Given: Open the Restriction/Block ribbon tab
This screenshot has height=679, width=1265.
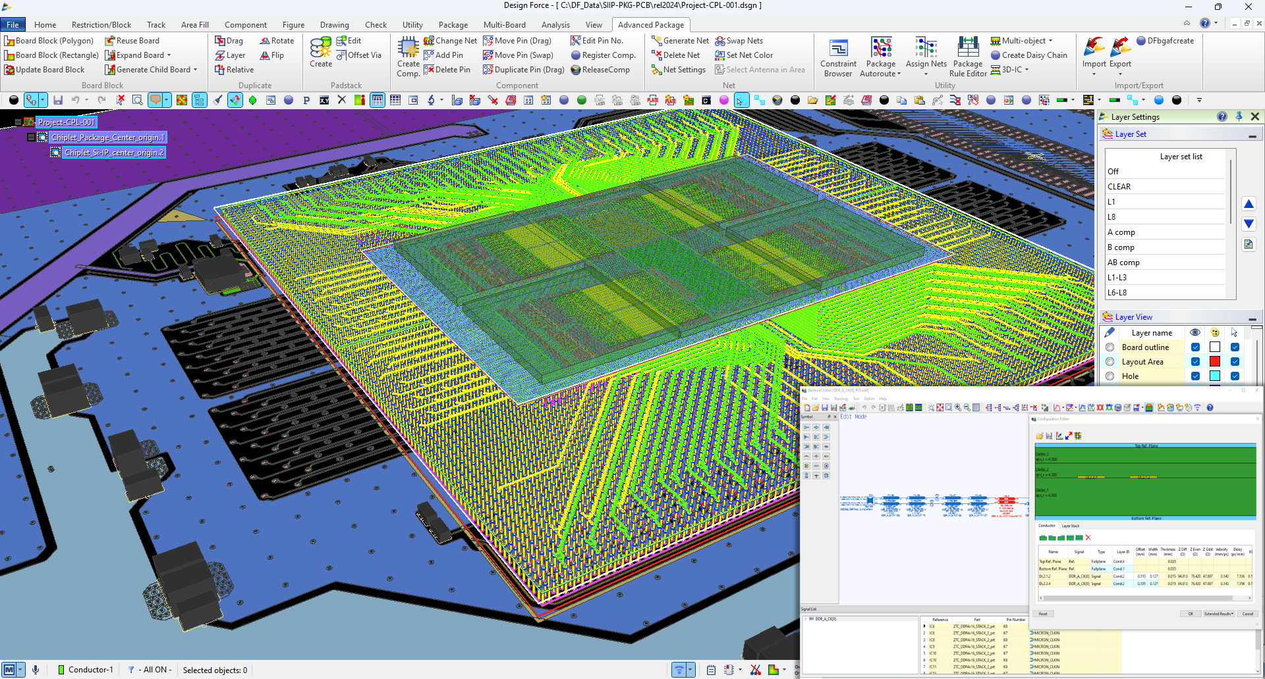Looking at the screenshot, I should (101, 25).
